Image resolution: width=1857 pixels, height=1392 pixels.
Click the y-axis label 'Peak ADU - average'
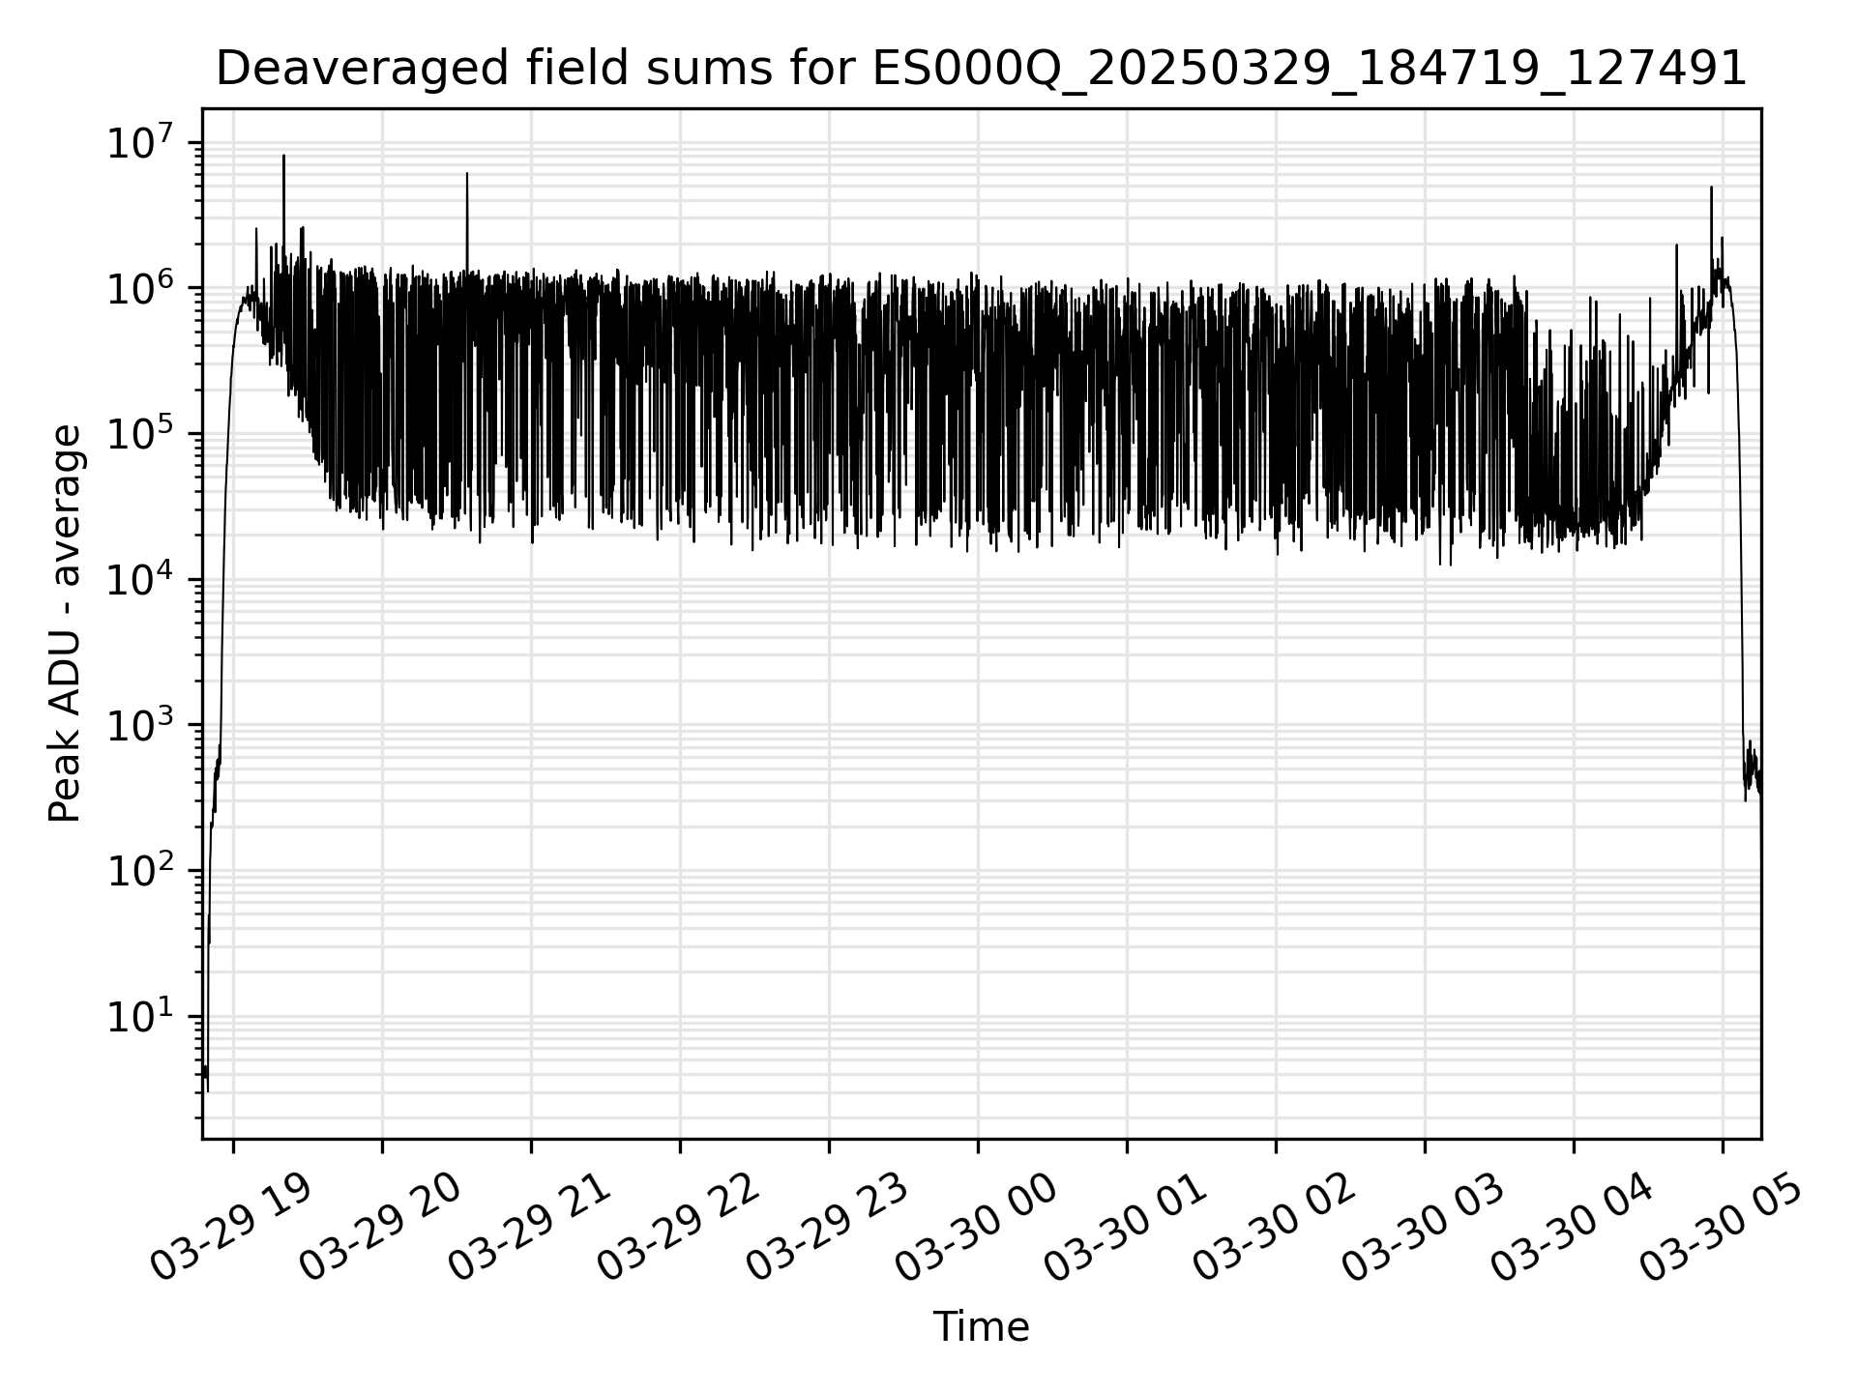tap(65, 623)
